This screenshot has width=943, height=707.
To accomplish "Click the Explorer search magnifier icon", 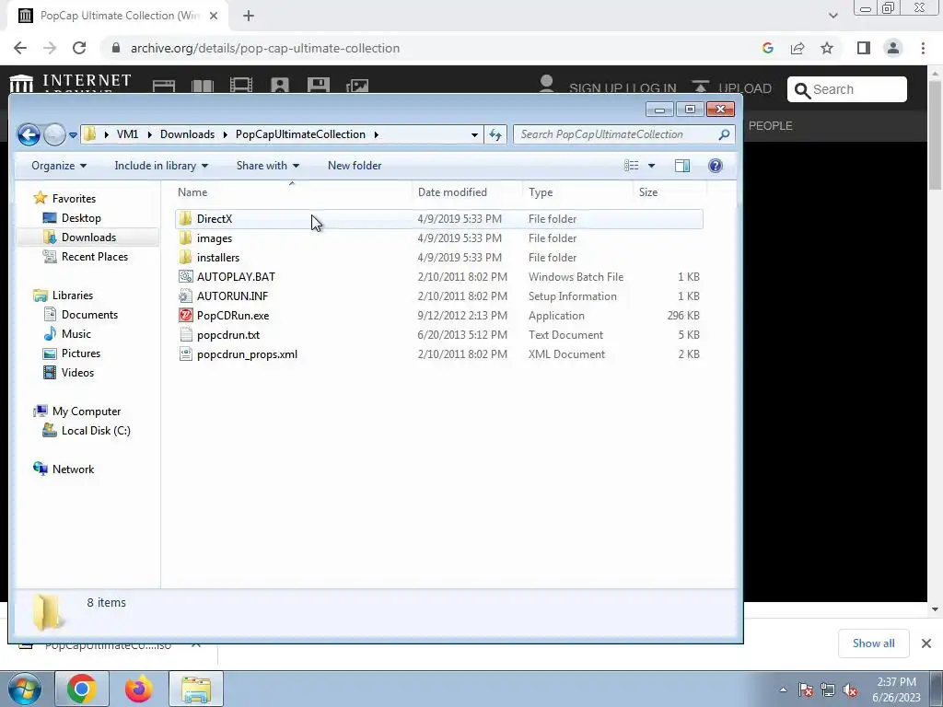I will tap(725, 134).
